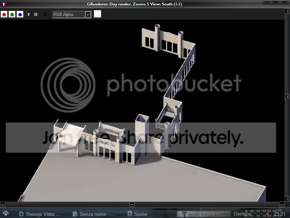Open the Thoosje Vista taskbar item
Viewport: 290px width, 218px height.
pyautogui.click(x=39, y=214)
